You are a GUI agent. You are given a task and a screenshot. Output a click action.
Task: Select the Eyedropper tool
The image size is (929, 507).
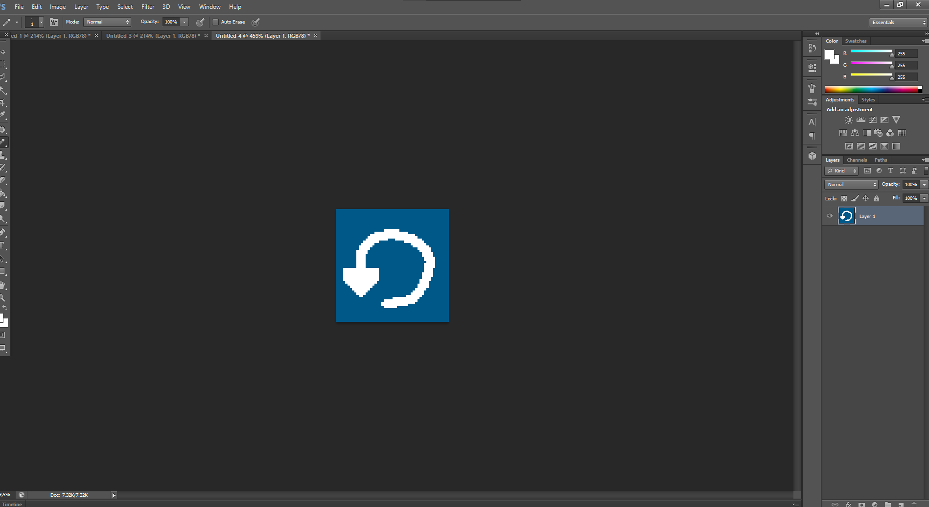(x=3, y=116)
